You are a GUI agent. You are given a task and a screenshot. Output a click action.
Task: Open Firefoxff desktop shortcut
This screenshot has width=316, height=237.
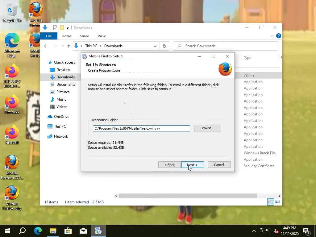pos(12,135)
